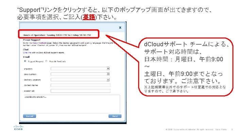Screen dimensions: 245x138
Task: Open the Urgency dropdown
Action: point(80,68)
